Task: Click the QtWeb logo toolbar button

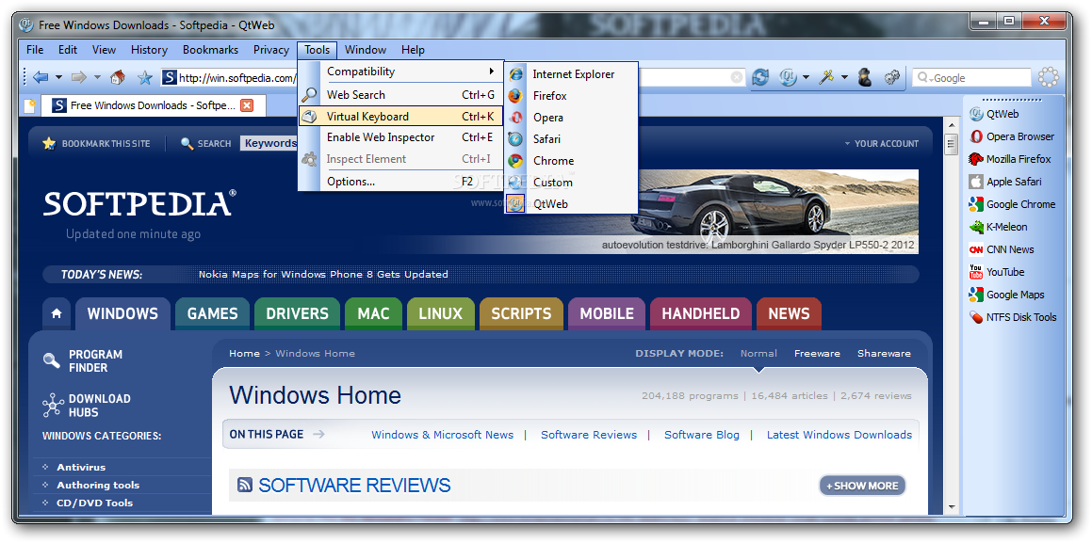Action: tap(789, 77)
